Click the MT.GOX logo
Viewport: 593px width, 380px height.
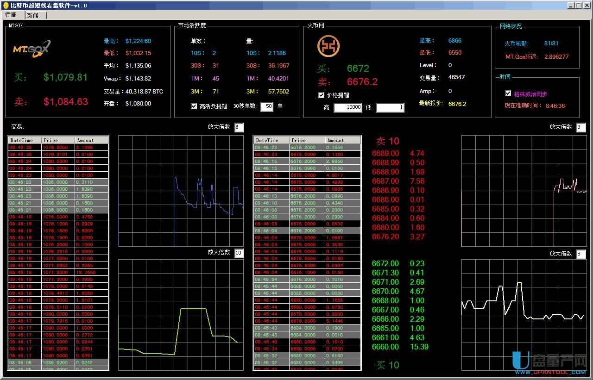32,49
